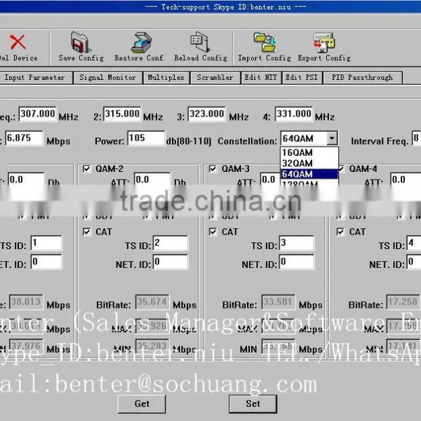The image size is (421, 421).
Task: Click the NET. ID field under QAM-2
Action: point(171,262)
